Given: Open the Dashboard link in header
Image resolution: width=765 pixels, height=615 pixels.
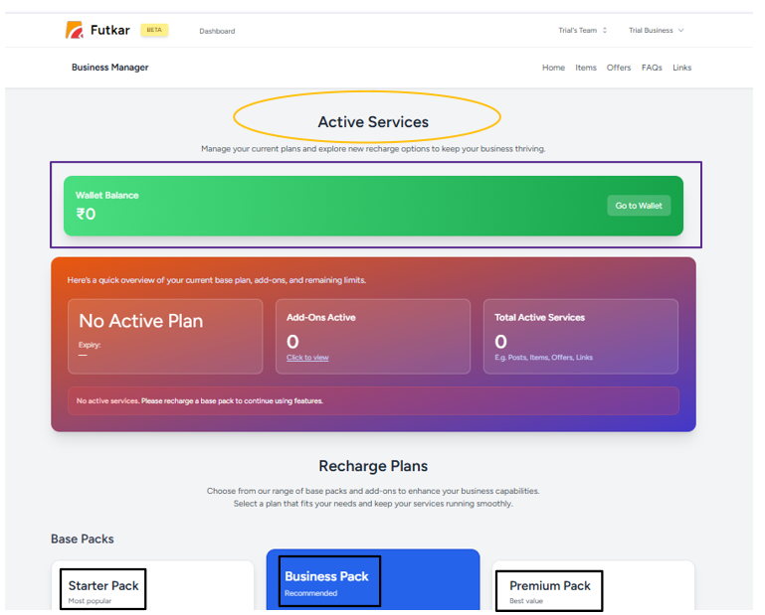Looking at the screenshot, I should click(x=217, y=31).
